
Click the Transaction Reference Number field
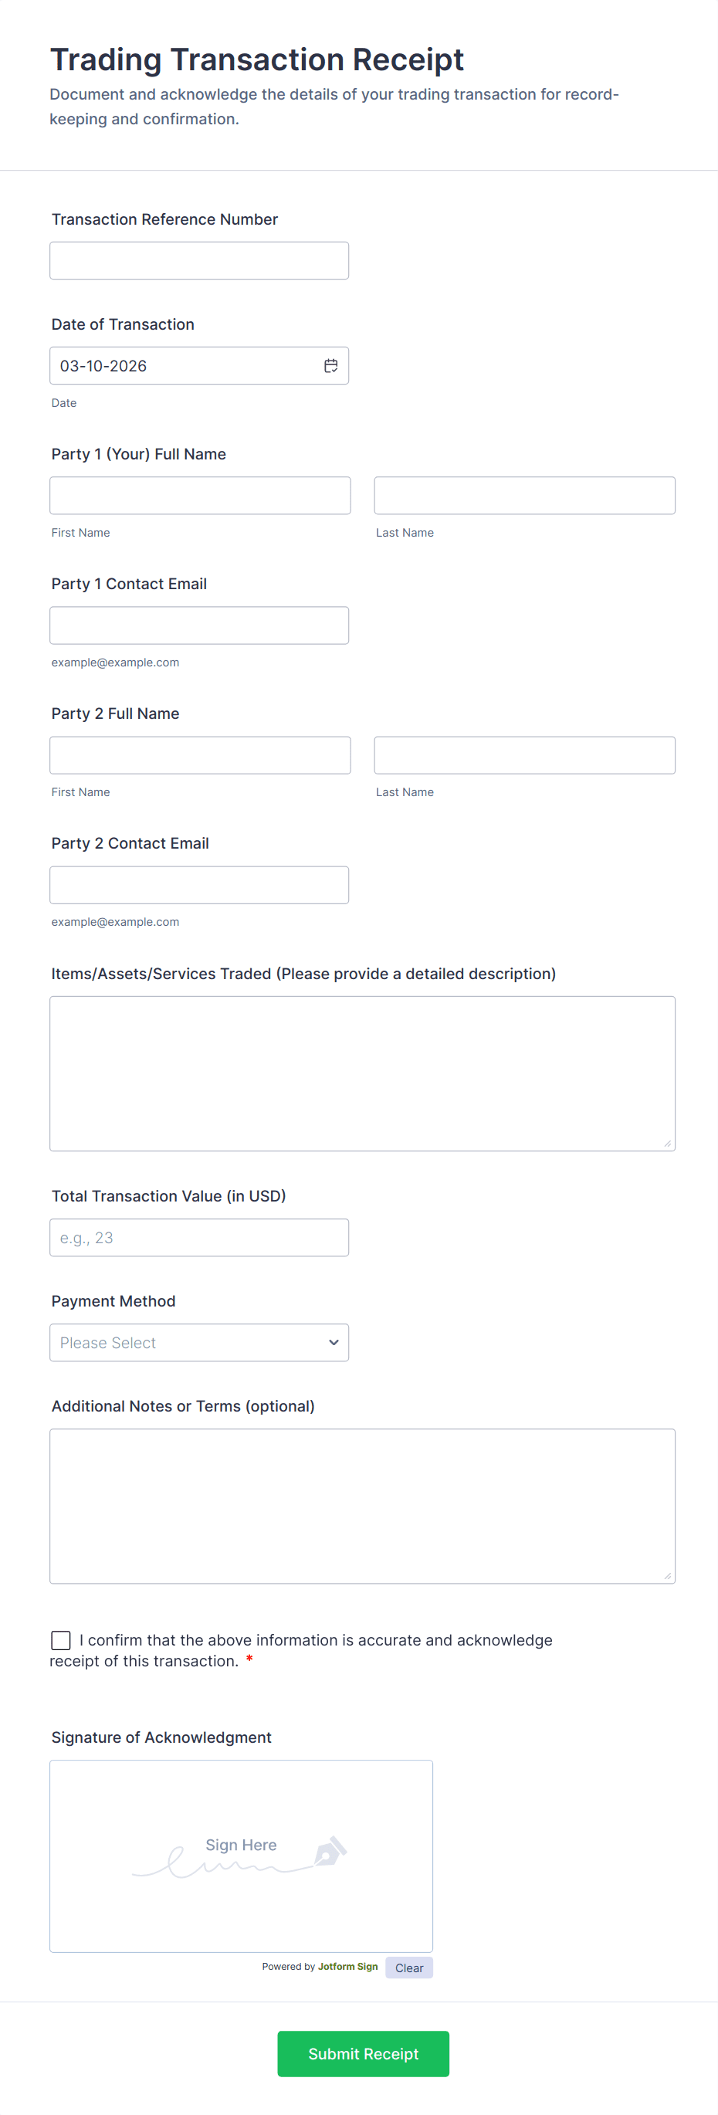pyautogui.click(x=198, y=260)
